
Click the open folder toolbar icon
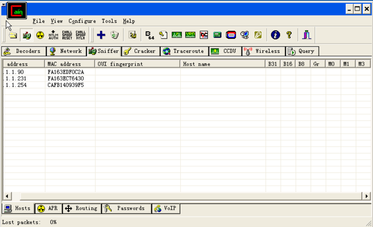[x=13, y=35]
